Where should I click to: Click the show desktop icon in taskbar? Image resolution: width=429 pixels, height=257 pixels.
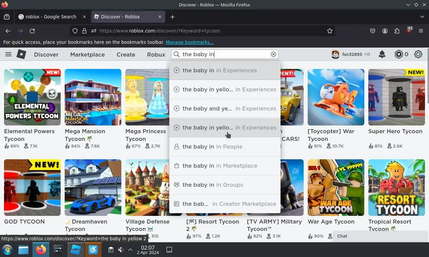[169, 250]
